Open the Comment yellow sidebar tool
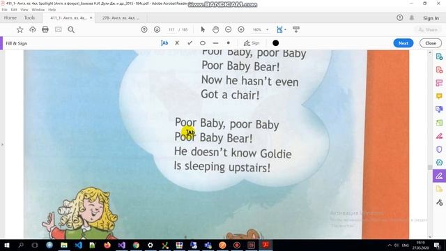This screenshot has height=251, width=446. [x=439, y=96]
